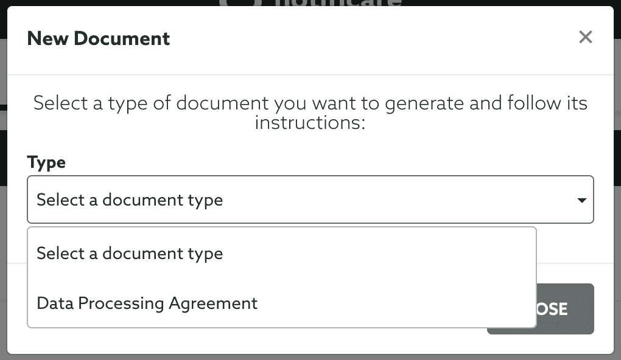621x360 pixels.
Task: Open the Type combo box
Action: click(x=310, y=199)
